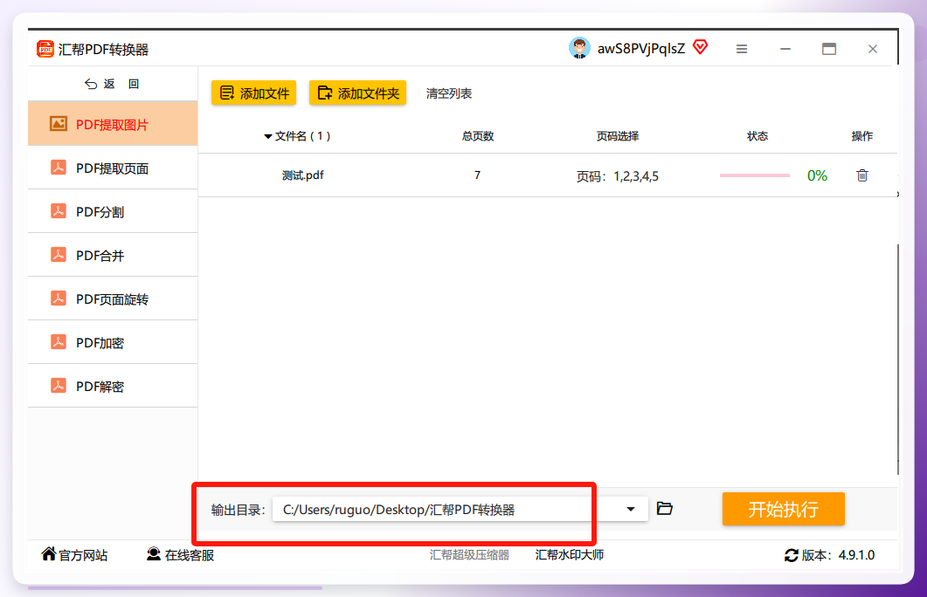The height and width of the screenshot is (597, 927).
Task: Switch to the PDF提取页面 tab
Action: [x=113, y=168]
